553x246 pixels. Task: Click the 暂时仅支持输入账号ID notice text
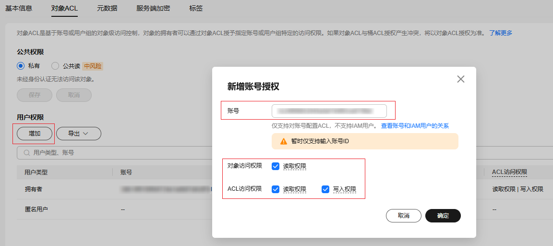320,141
